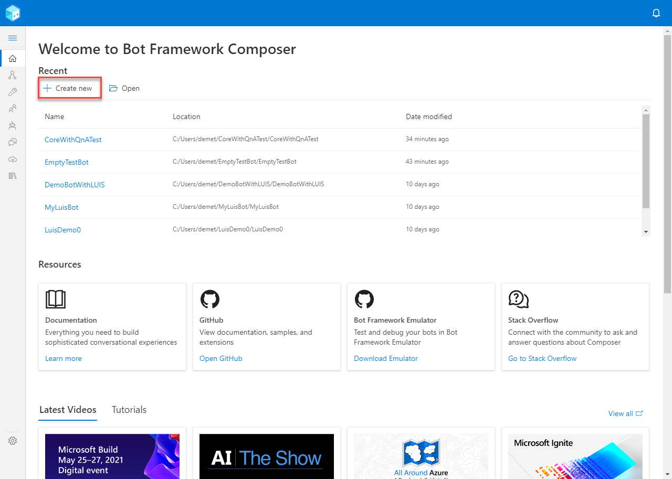The width and height of the screenshot is (672, 479).
Task: Click the recent list scroll up arrow
Action: coord(646,109)
